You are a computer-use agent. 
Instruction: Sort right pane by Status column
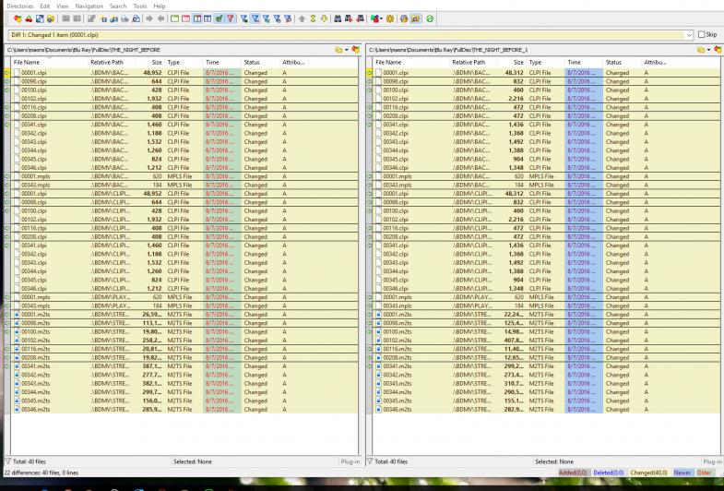coord(622,63)
